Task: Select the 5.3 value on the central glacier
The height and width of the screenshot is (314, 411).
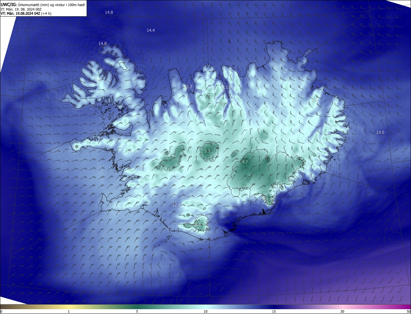Action: (x=207, y=151)
